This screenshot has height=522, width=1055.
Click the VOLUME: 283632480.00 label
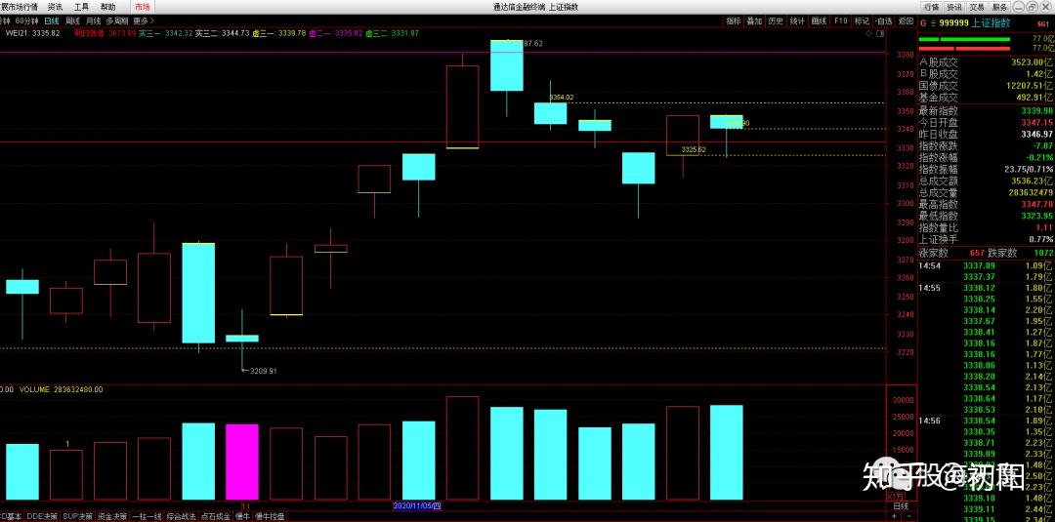point(62,389)
